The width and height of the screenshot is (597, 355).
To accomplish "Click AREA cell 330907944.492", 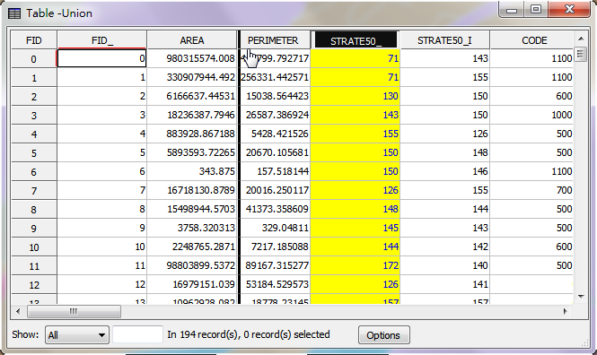I will [x=192, y=77].
